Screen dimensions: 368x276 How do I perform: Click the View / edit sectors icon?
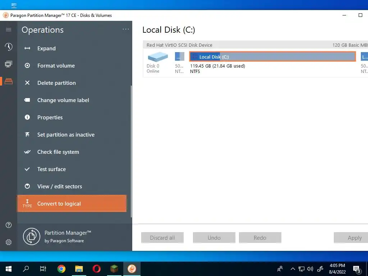[x=27, y=187]
